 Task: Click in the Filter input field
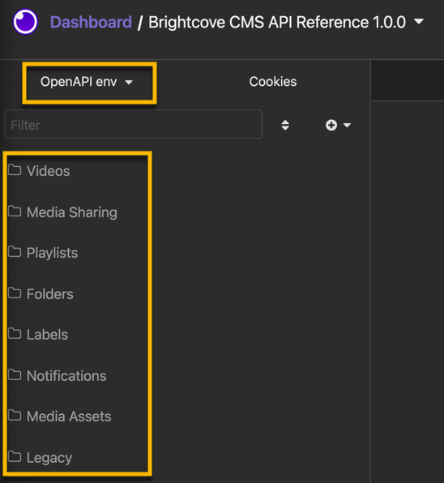point(133,125)
